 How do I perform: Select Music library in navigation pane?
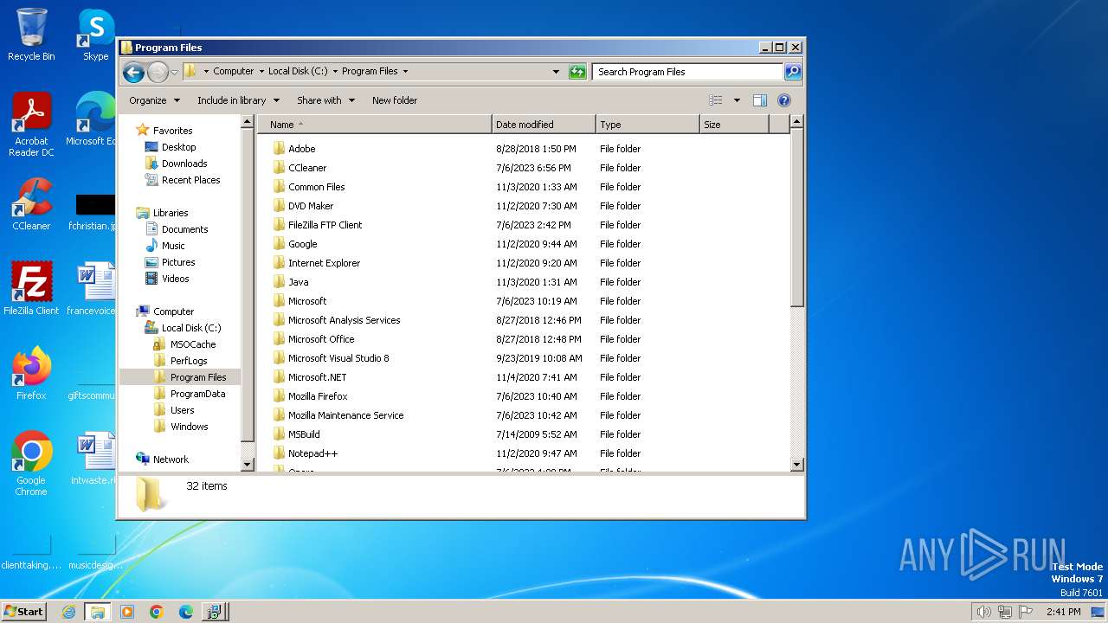tap(173, 246)
